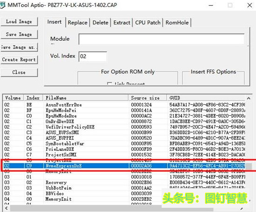Click the Close button in left panel

19,72
